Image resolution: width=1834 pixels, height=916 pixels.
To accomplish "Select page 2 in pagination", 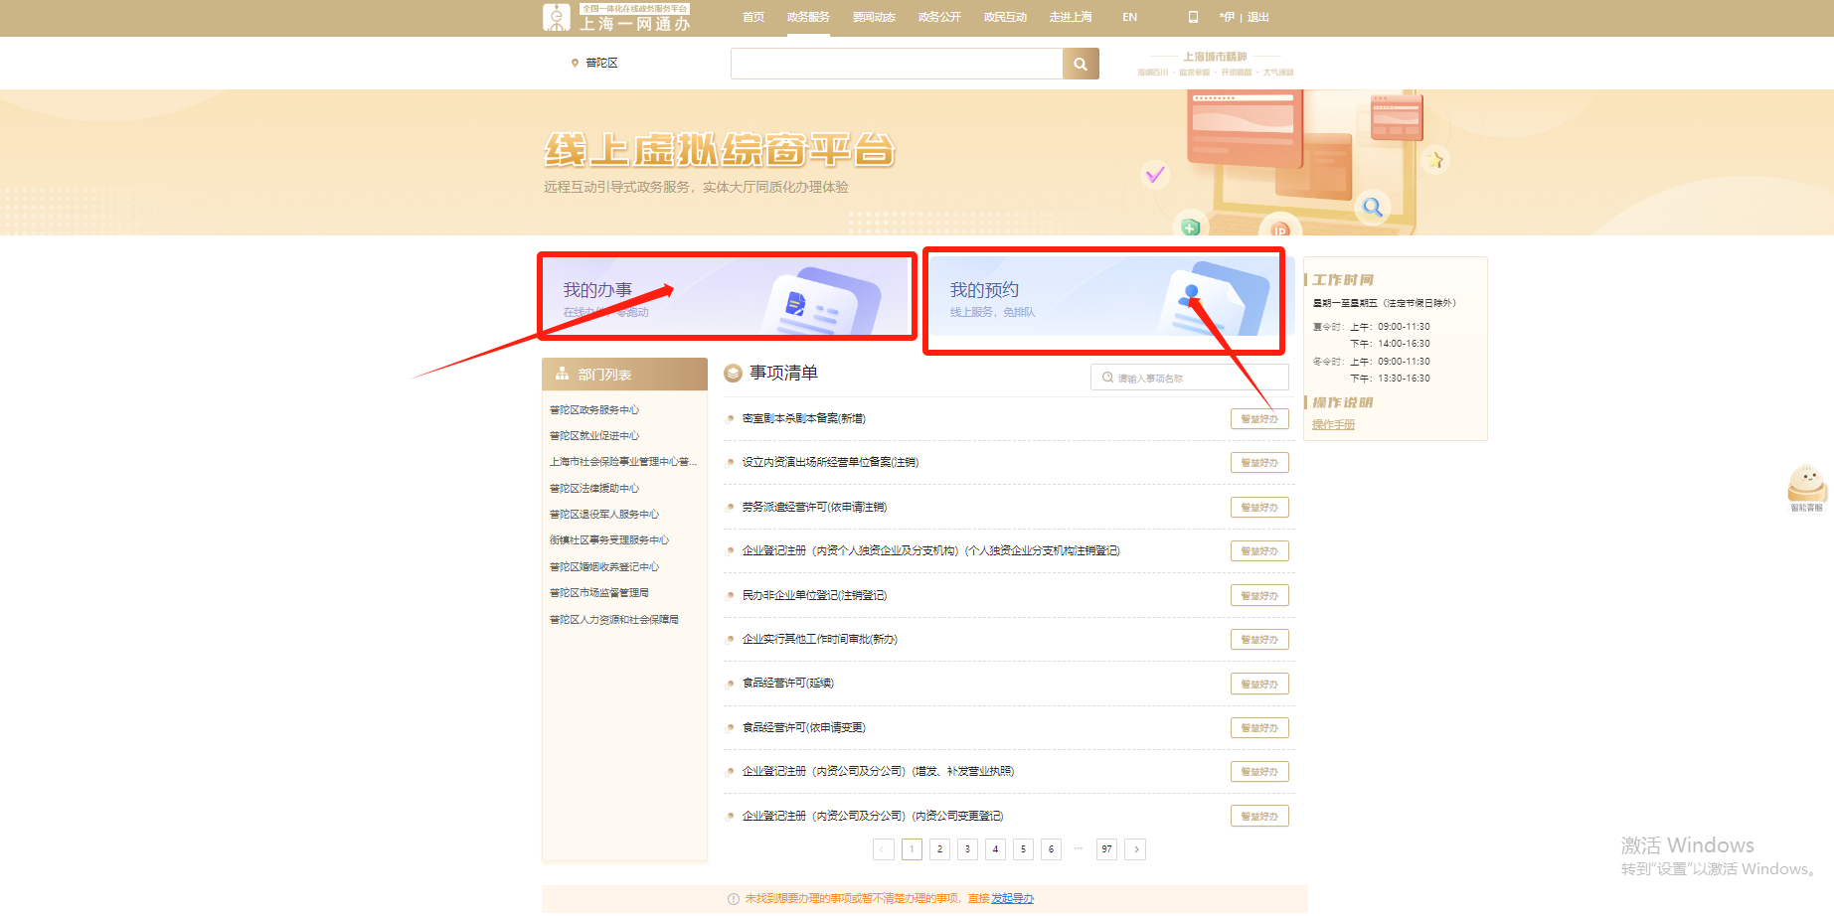I will pyautogui.click(x=939, y=849).
